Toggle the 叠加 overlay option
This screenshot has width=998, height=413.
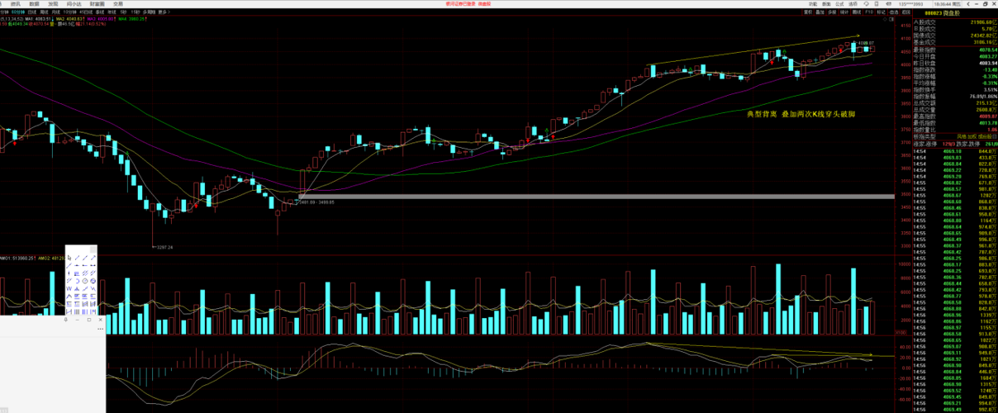pos(820,12)
